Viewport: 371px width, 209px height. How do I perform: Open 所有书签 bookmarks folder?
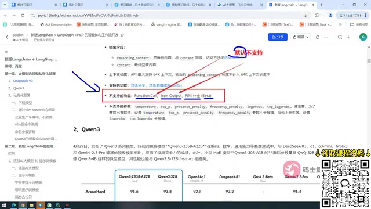pyautogui.click(x=359, y=24)
